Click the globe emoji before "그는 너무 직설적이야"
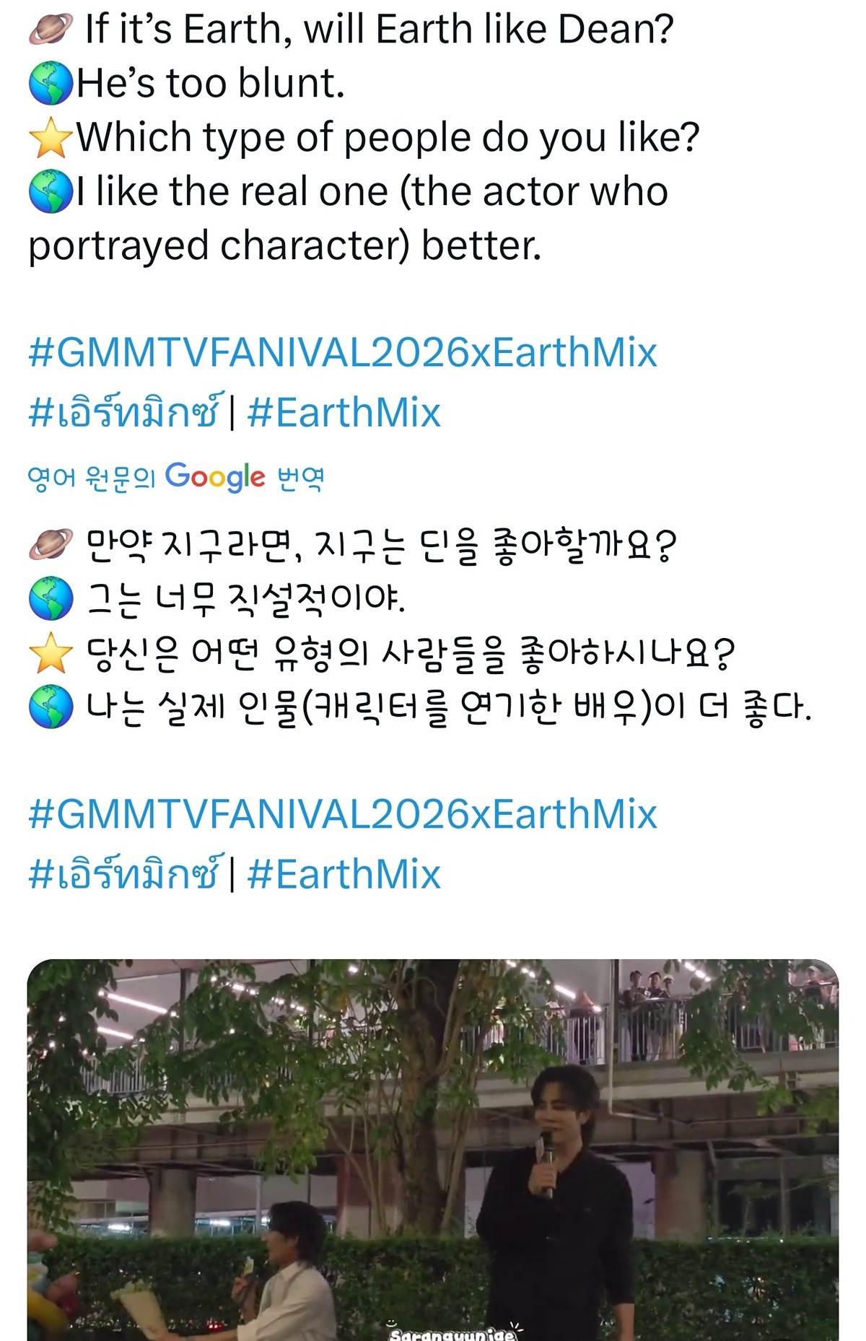This screenshot has width=866, height=1341. point(51,599)
